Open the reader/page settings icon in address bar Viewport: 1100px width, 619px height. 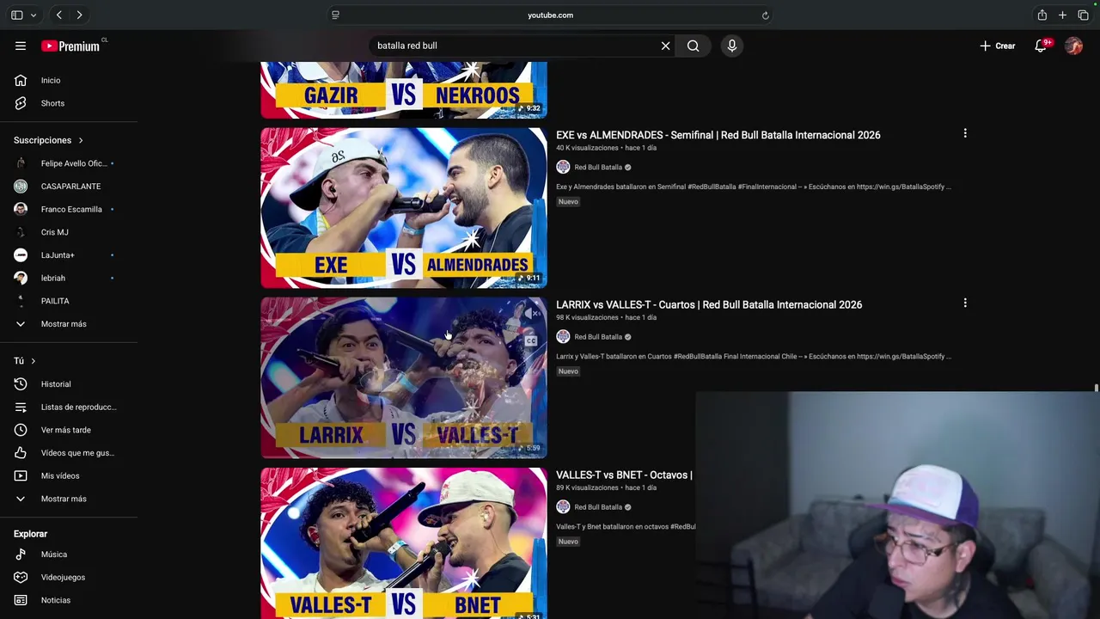click(x=335, y=15)
